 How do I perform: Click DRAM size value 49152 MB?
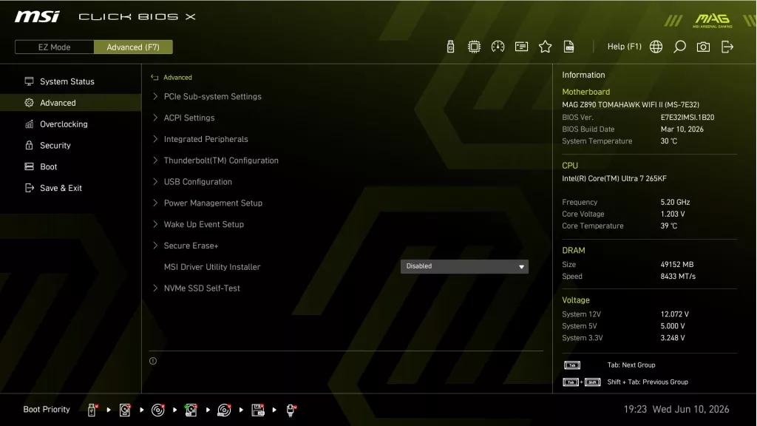pos(677,264)
